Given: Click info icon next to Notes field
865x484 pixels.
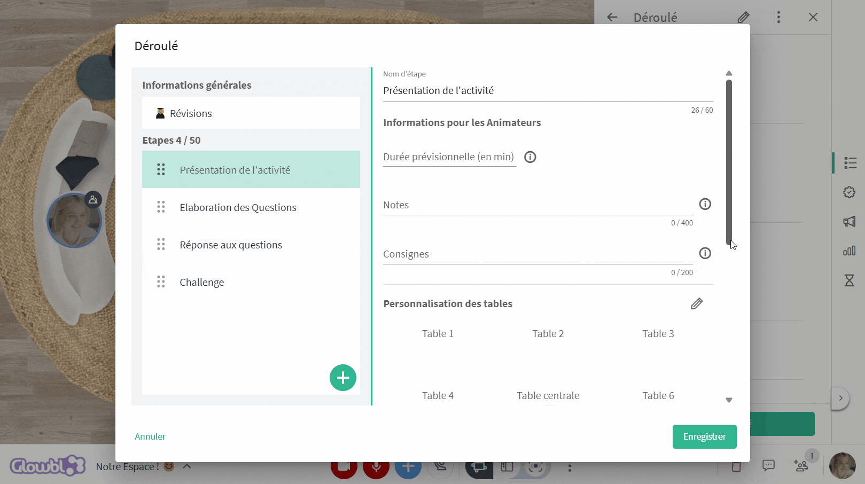Looking at the screenshot, I should coord(705,204).
